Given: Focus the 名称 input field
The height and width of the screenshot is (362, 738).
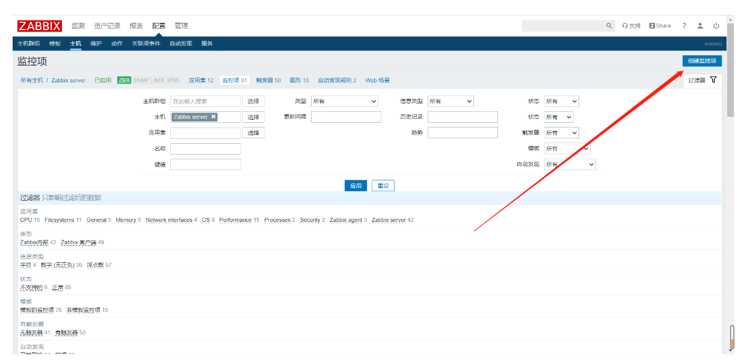Looking at the screenshot, I should pos(206,149).
